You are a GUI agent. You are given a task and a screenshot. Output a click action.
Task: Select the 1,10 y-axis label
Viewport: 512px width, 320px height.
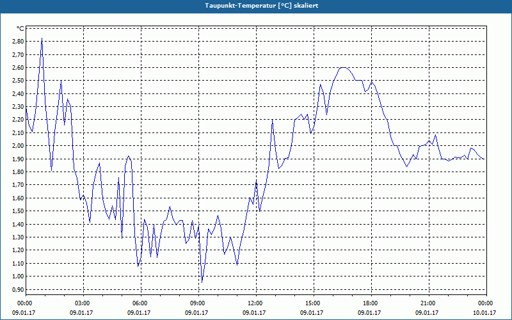(19, 264)
